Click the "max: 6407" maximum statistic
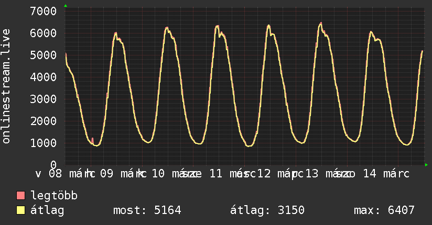The width and height of the screenshot is (432, 225). point(384,211)
